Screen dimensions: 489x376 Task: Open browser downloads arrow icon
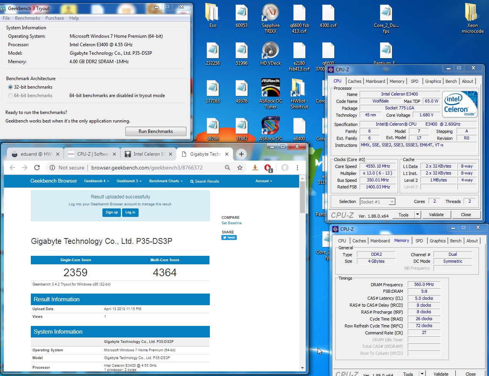255,168
